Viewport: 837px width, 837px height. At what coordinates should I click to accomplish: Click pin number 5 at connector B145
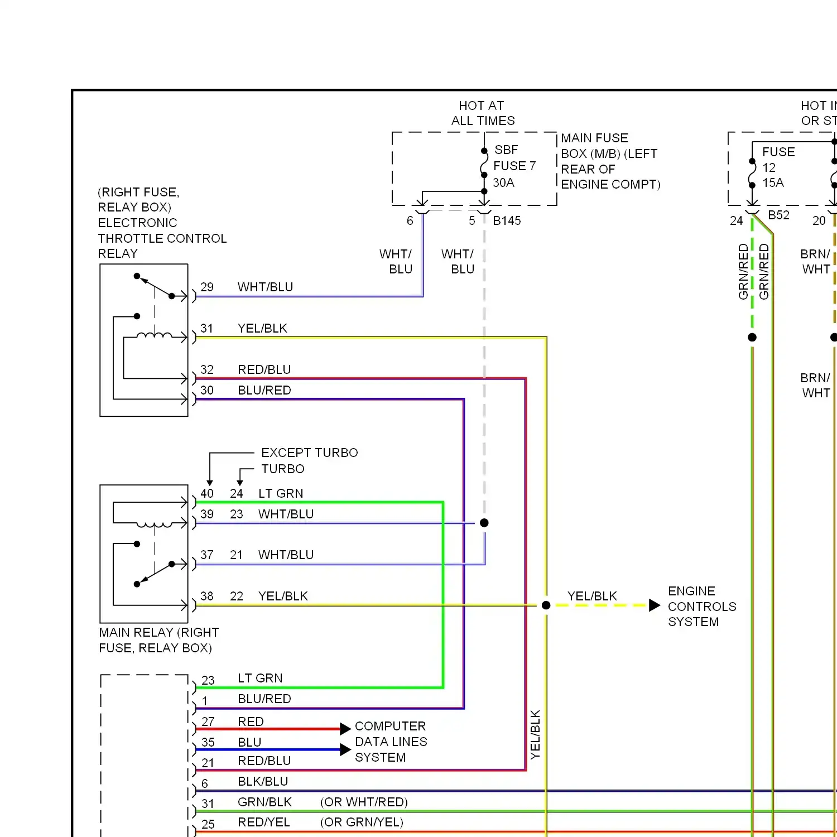[x=472, y=220]
